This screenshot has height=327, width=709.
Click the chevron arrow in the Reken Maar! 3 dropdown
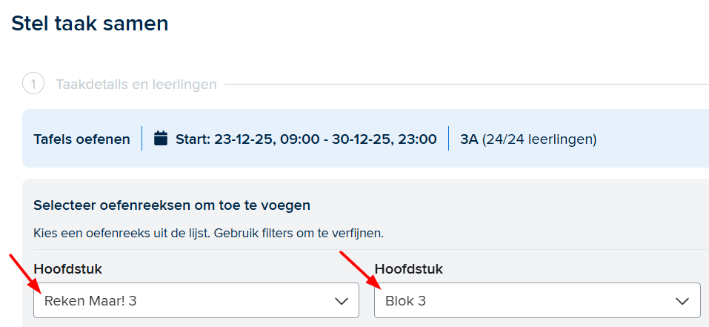point(342,301)
